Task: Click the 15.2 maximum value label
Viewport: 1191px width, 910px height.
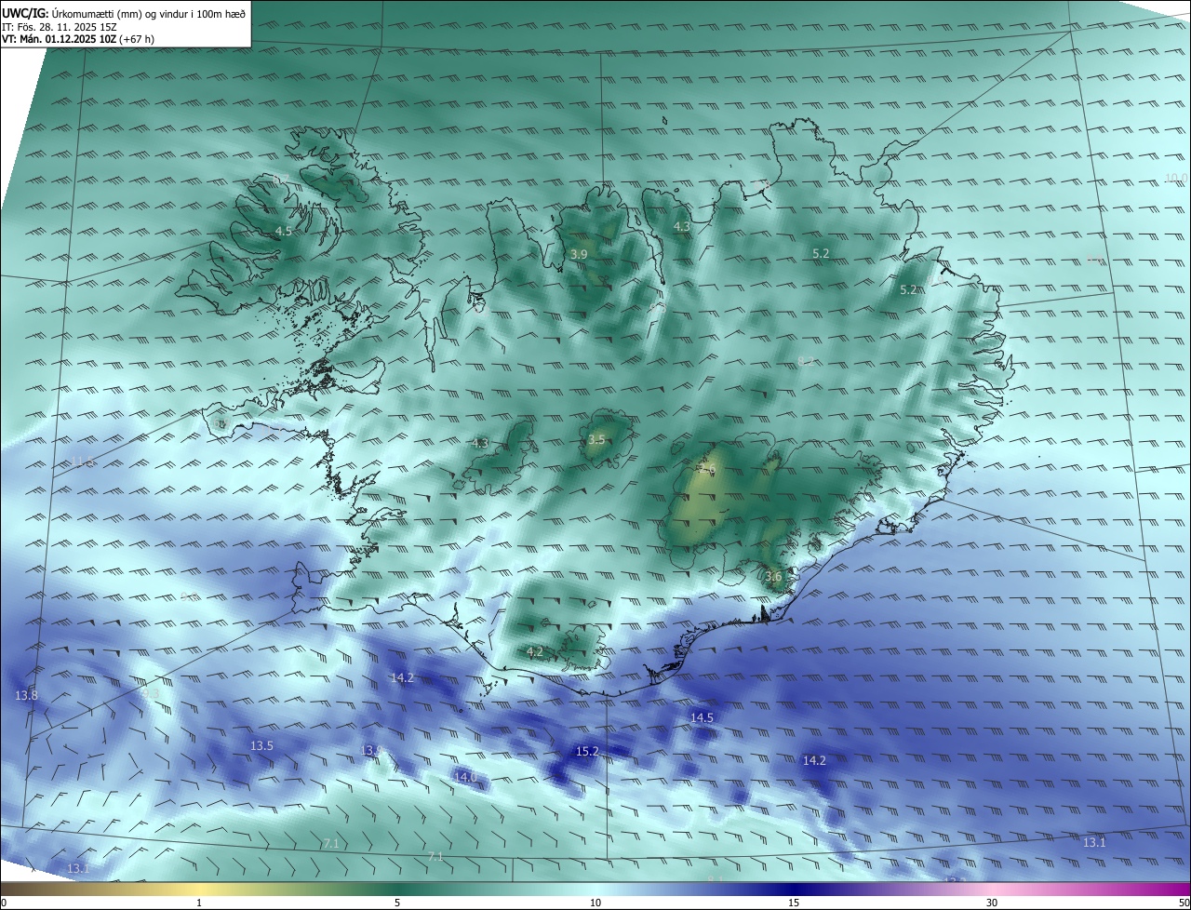Action: tap(587, 751)
